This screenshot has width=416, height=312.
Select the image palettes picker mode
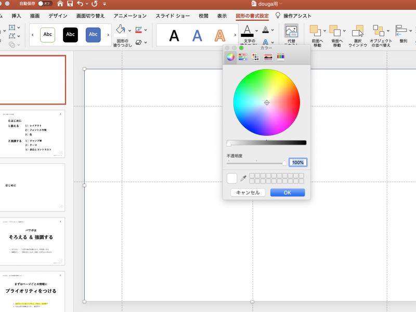pyautogui.click(x=268, y=57)
